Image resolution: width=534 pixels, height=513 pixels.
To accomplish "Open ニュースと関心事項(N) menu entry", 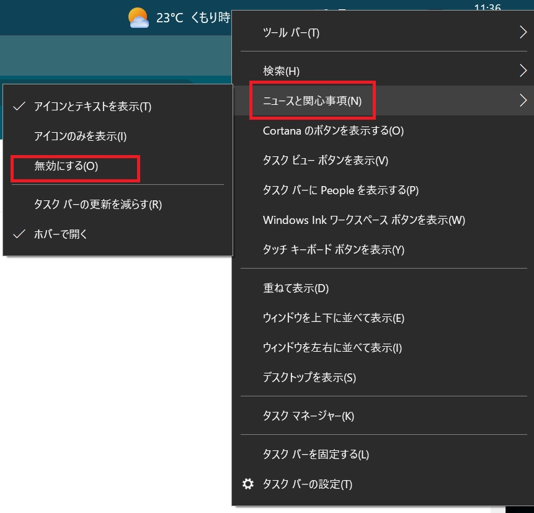I will point(383,100).
